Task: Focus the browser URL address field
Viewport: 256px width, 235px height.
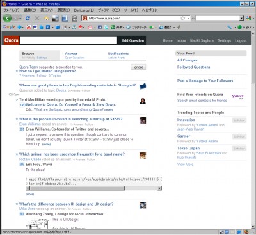Action: click(x=134, y=19)
